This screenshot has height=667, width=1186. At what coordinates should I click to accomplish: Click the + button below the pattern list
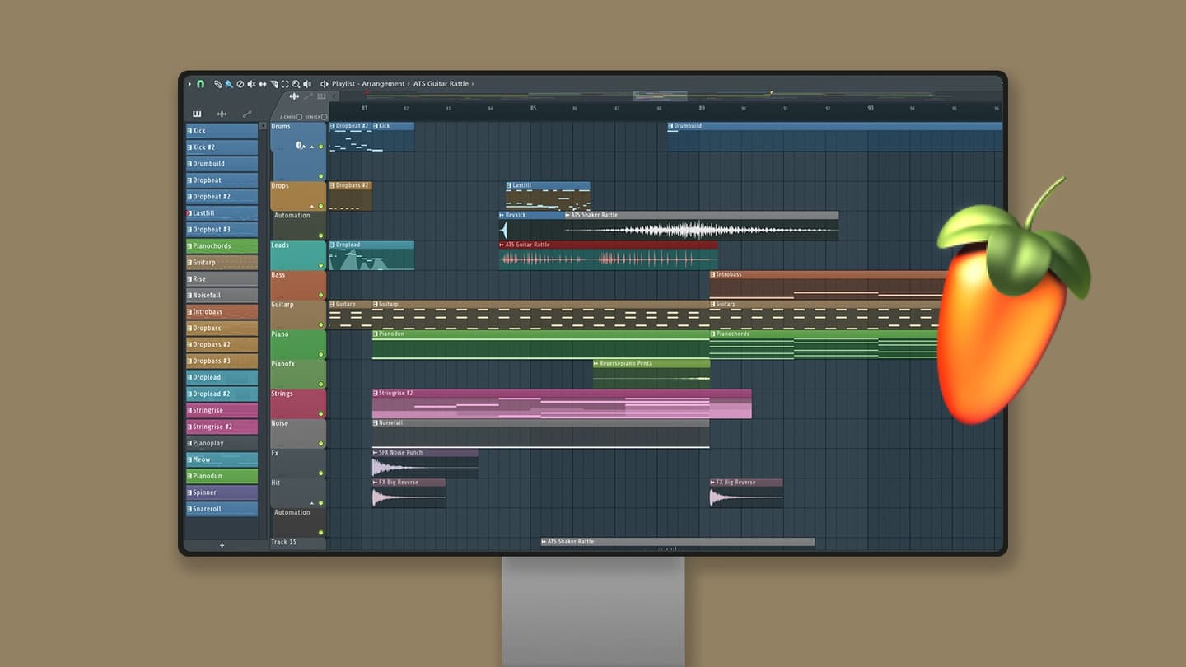(x=222, y=545)
